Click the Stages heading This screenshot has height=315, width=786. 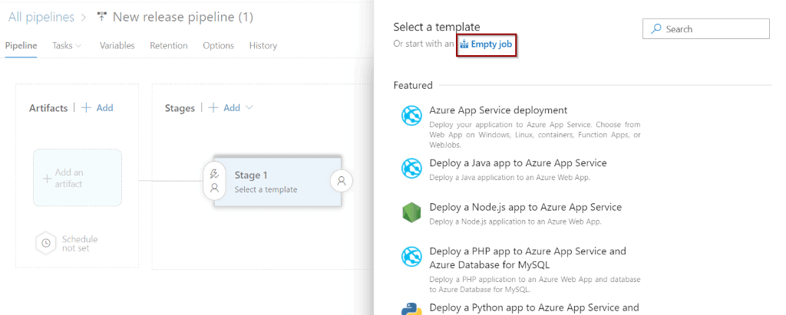click(x=180, y=108)
